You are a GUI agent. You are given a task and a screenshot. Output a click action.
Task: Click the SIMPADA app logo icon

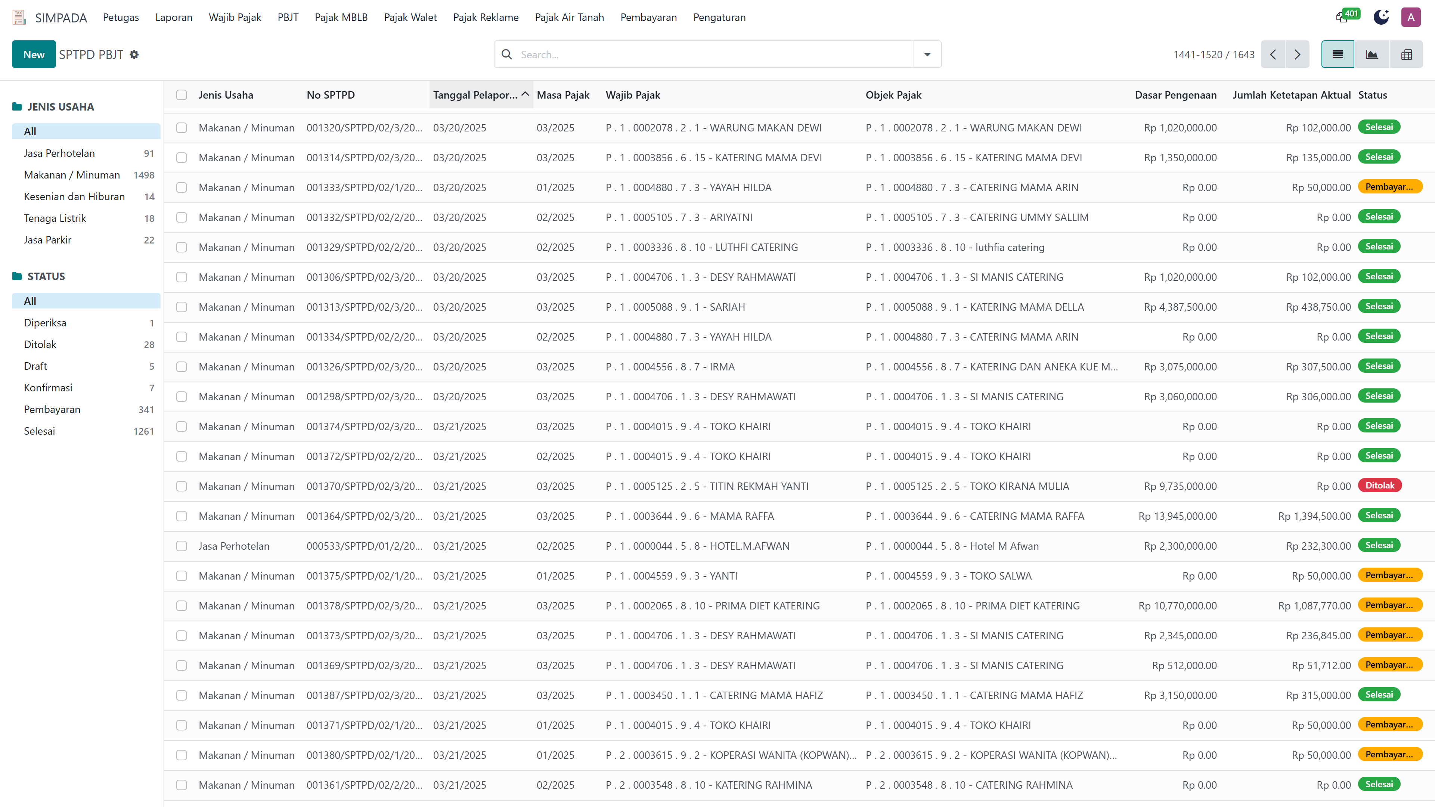[19, 17]
